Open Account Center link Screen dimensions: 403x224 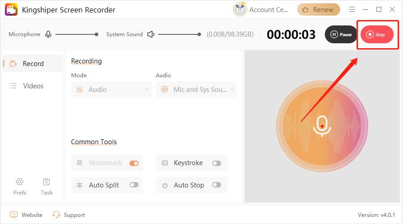coord(269,10)
